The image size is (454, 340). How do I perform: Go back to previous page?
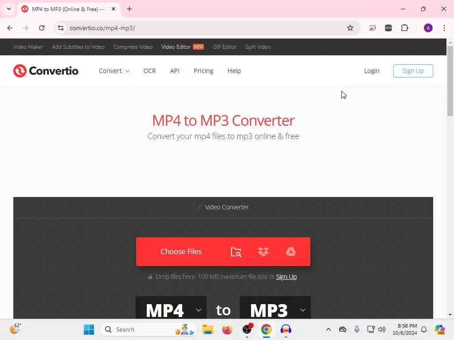[x=10, y=28]
